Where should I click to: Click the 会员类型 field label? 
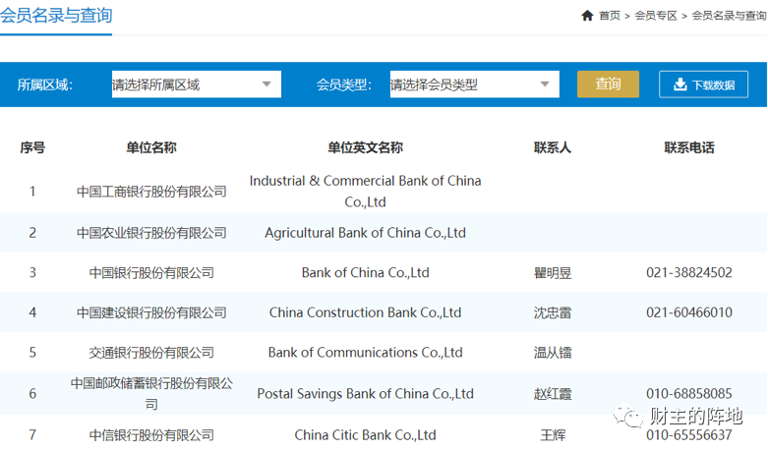coord(343,85)
